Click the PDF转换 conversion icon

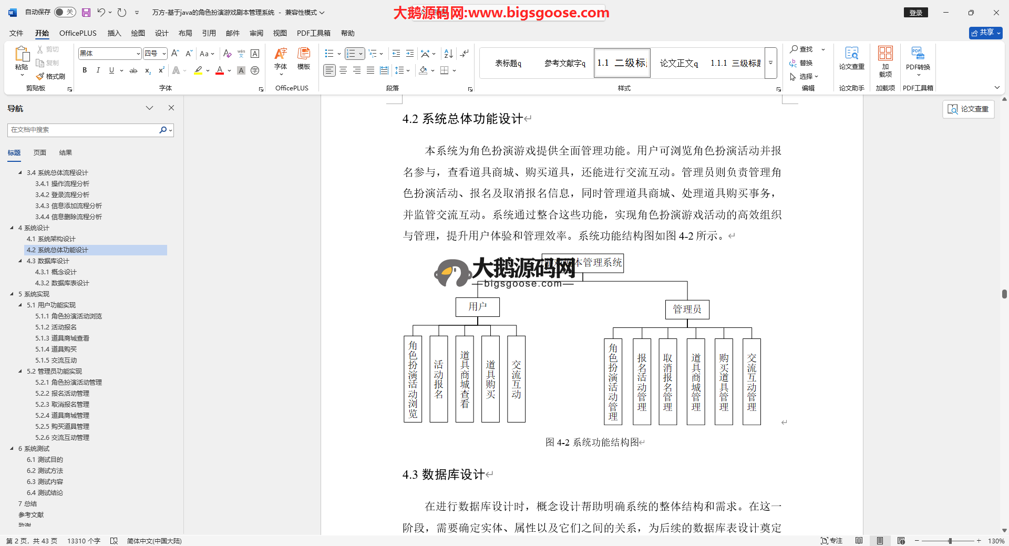pyautogui.click(x=918, y=58)
